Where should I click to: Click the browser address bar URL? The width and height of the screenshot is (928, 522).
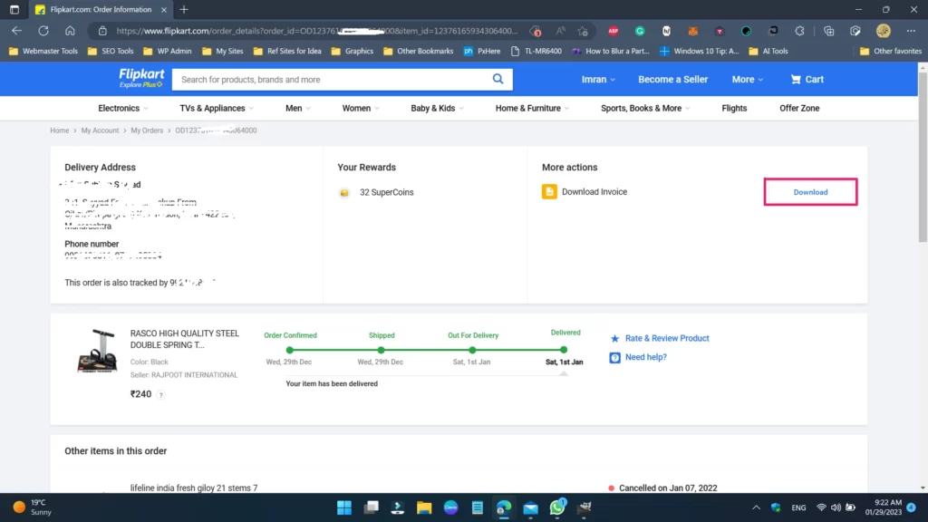[316, 31]
